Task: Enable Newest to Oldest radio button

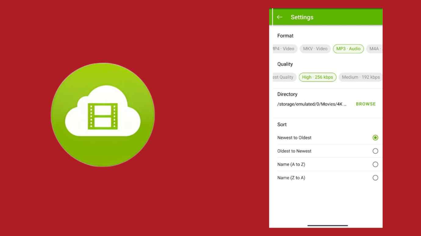Action: click(375, 138)
